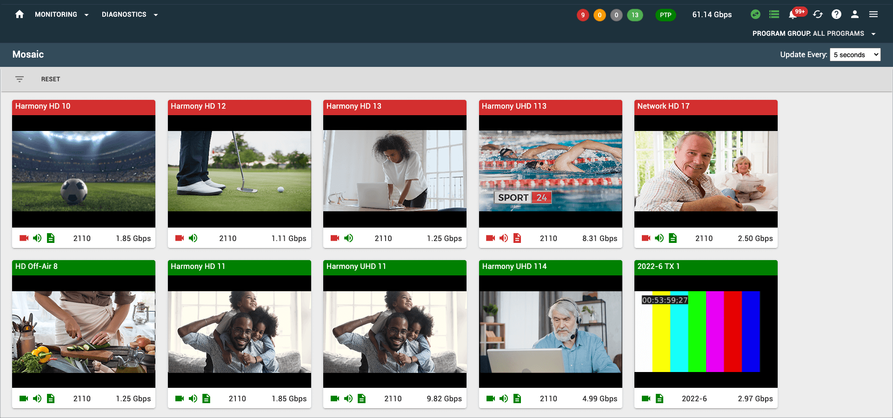Screen dimensions: 893x418
Task: Click the green document icon on Harmony HD 11
Action: (x=207, y=398)
